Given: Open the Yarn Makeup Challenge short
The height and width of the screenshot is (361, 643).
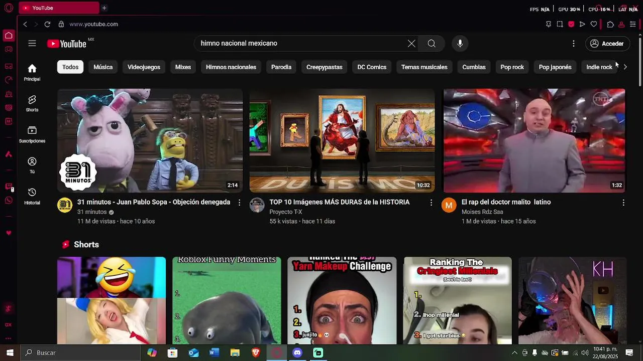Looking at the screenshot, I should [x=342, y=300].
